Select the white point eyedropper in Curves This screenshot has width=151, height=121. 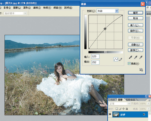(x=141, y=57)
